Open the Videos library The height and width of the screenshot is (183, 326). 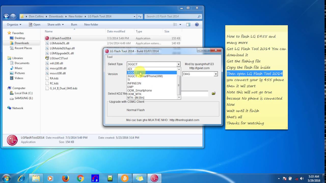[19, 78]
